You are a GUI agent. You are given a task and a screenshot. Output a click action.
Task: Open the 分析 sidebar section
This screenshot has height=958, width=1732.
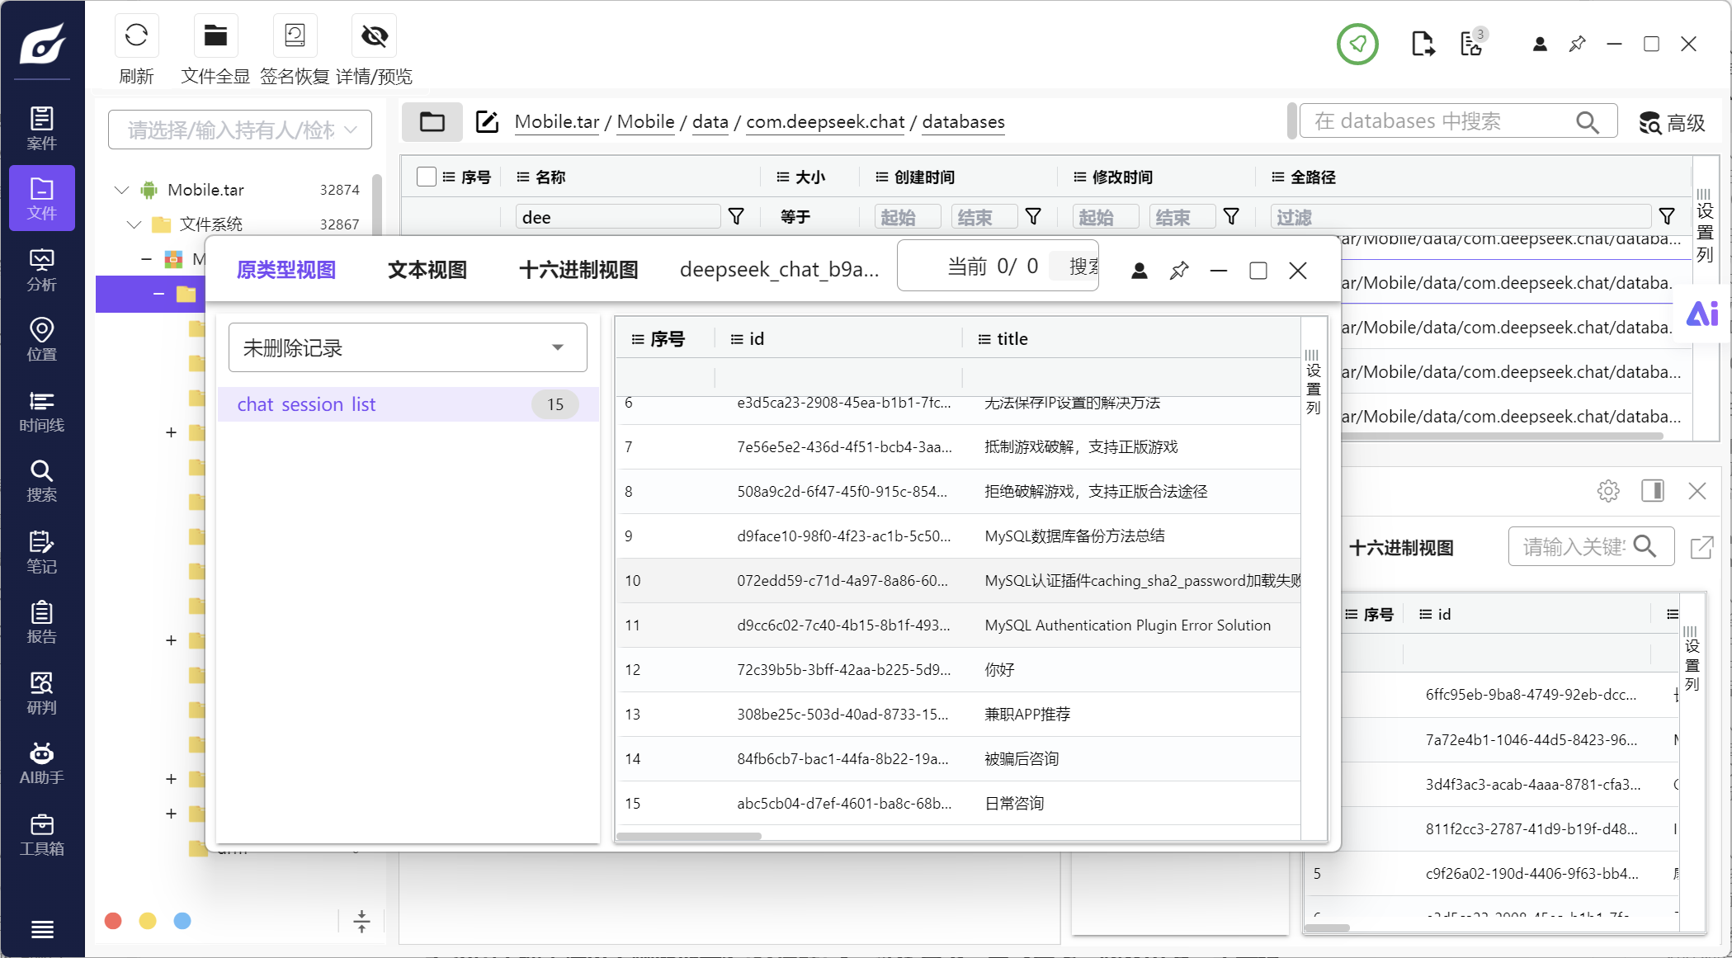pyautogui.click(x=42, y=270)
